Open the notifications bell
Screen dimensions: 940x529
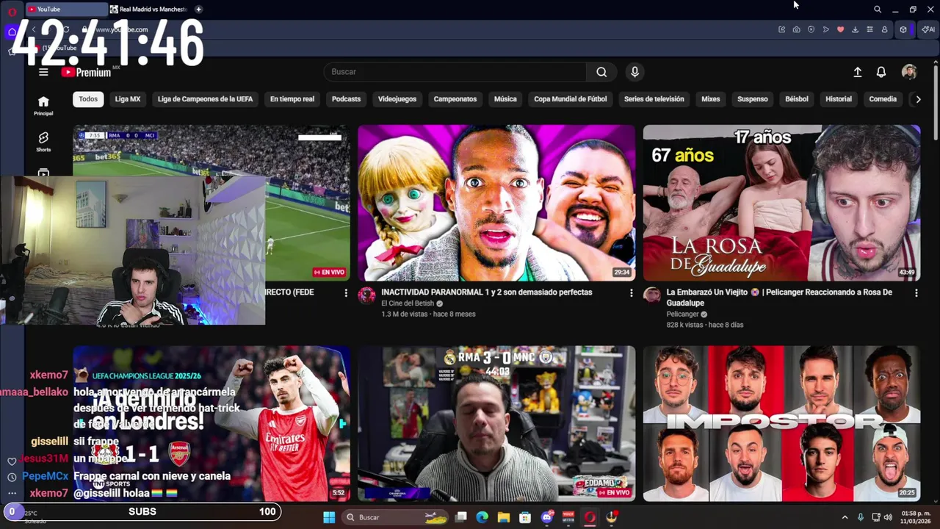click(x=881, y=72)
